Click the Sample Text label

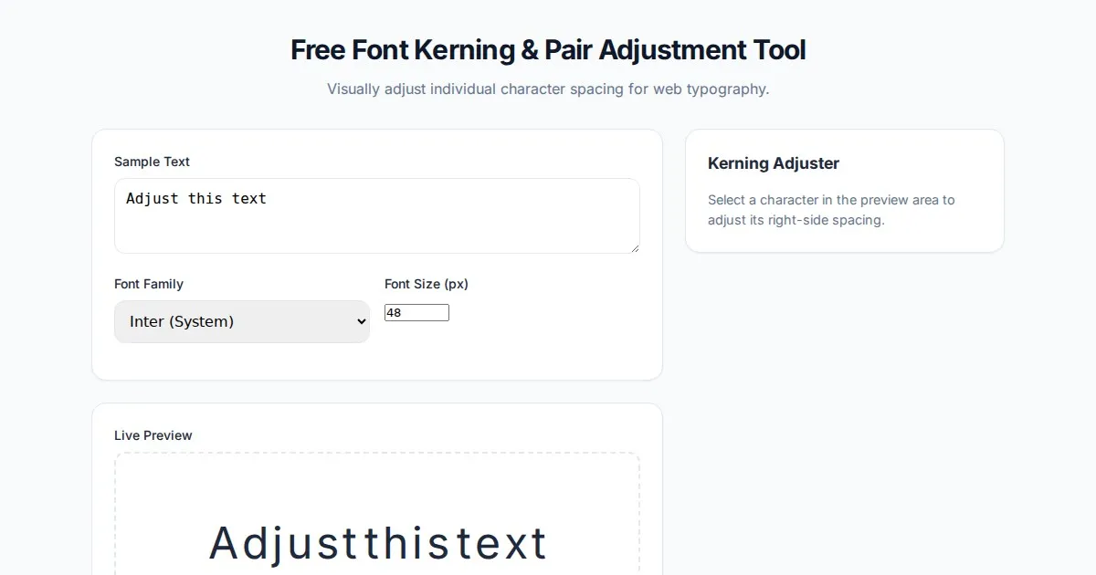pos(152,162)
